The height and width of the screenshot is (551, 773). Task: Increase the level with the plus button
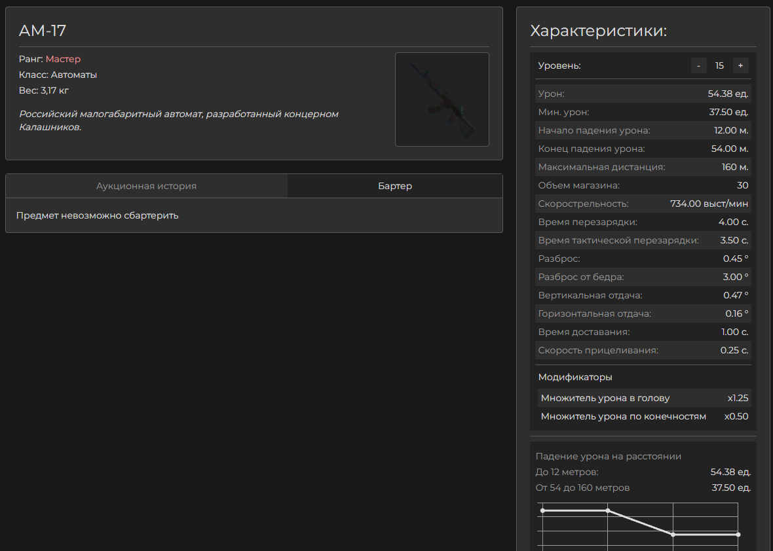740,65
